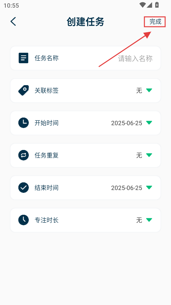Click the clock icon beside 开始时间
This screenshot has height=305, width=171.
[23, 123]
